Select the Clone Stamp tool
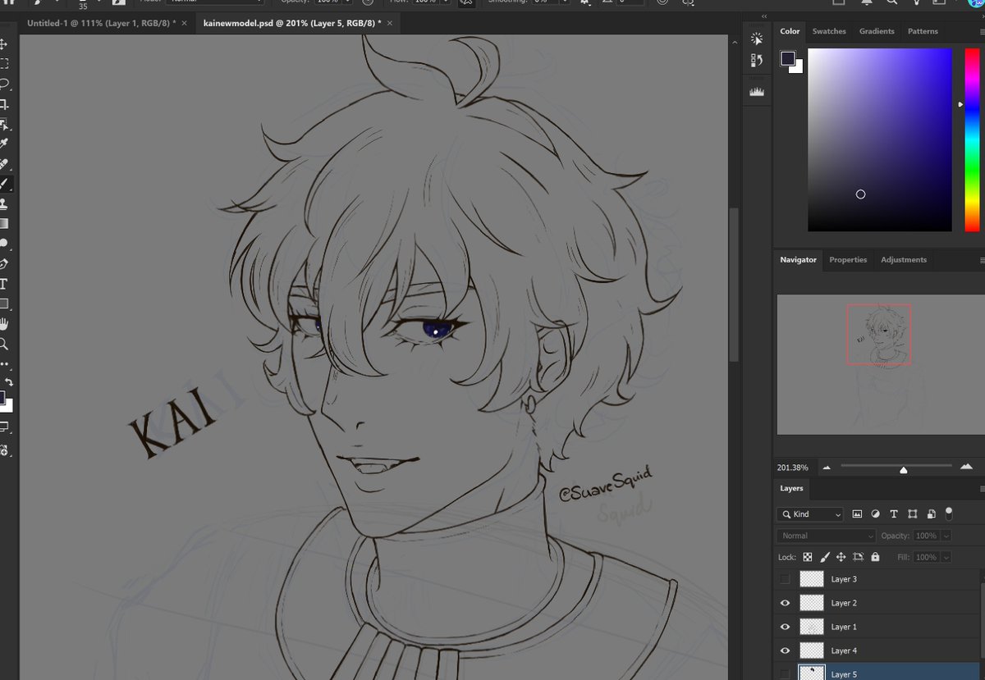Screen dimensions: 985x680 [x=4, y=203]
